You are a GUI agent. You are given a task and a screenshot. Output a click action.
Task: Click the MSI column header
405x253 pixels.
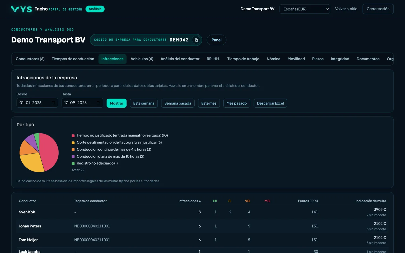[x=267, y=201]
